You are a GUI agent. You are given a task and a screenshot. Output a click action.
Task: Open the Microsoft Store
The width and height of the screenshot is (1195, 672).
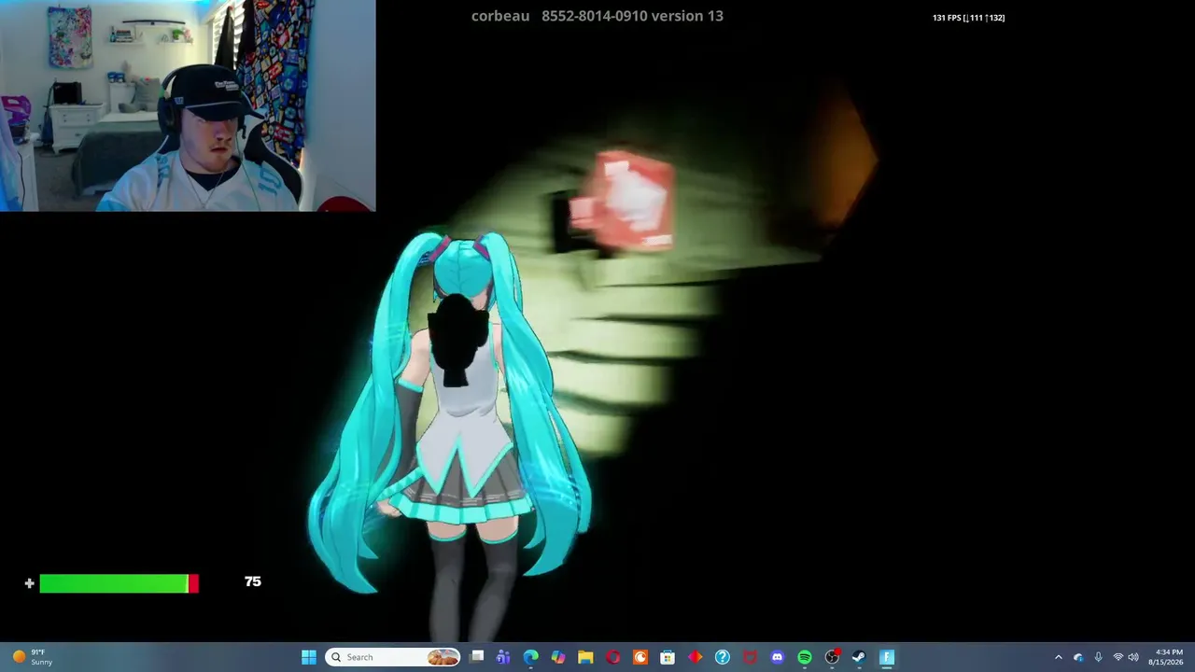click(668, 657)
